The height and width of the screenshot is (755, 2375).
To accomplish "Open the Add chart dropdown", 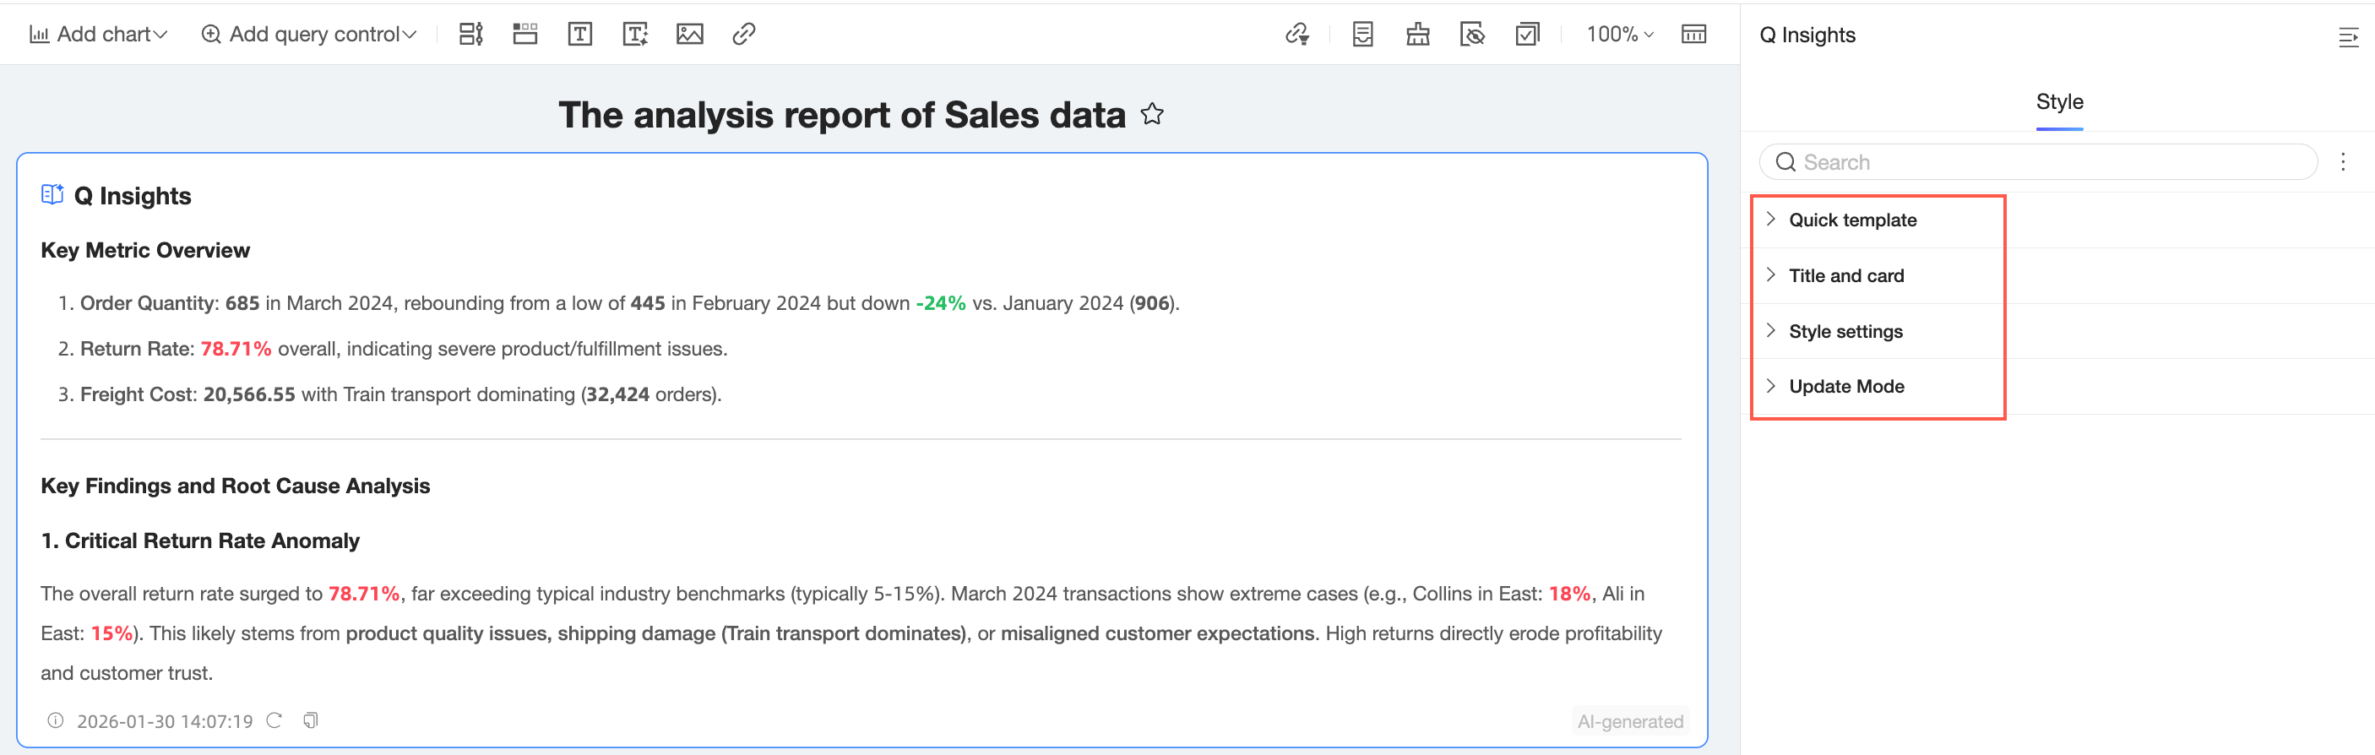I will click(x=99, y=34).
